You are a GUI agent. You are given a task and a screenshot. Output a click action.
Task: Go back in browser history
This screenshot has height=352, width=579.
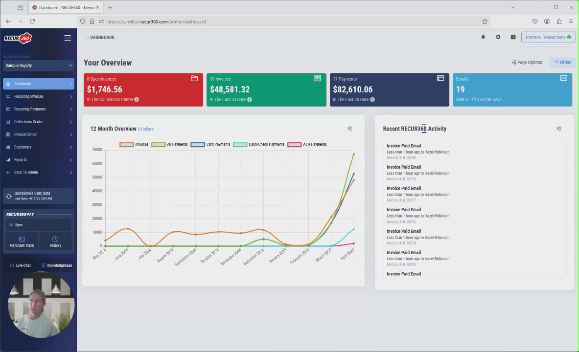coord(8,22)
